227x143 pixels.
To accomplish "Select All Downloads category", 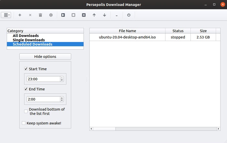I will click(45, 36).
